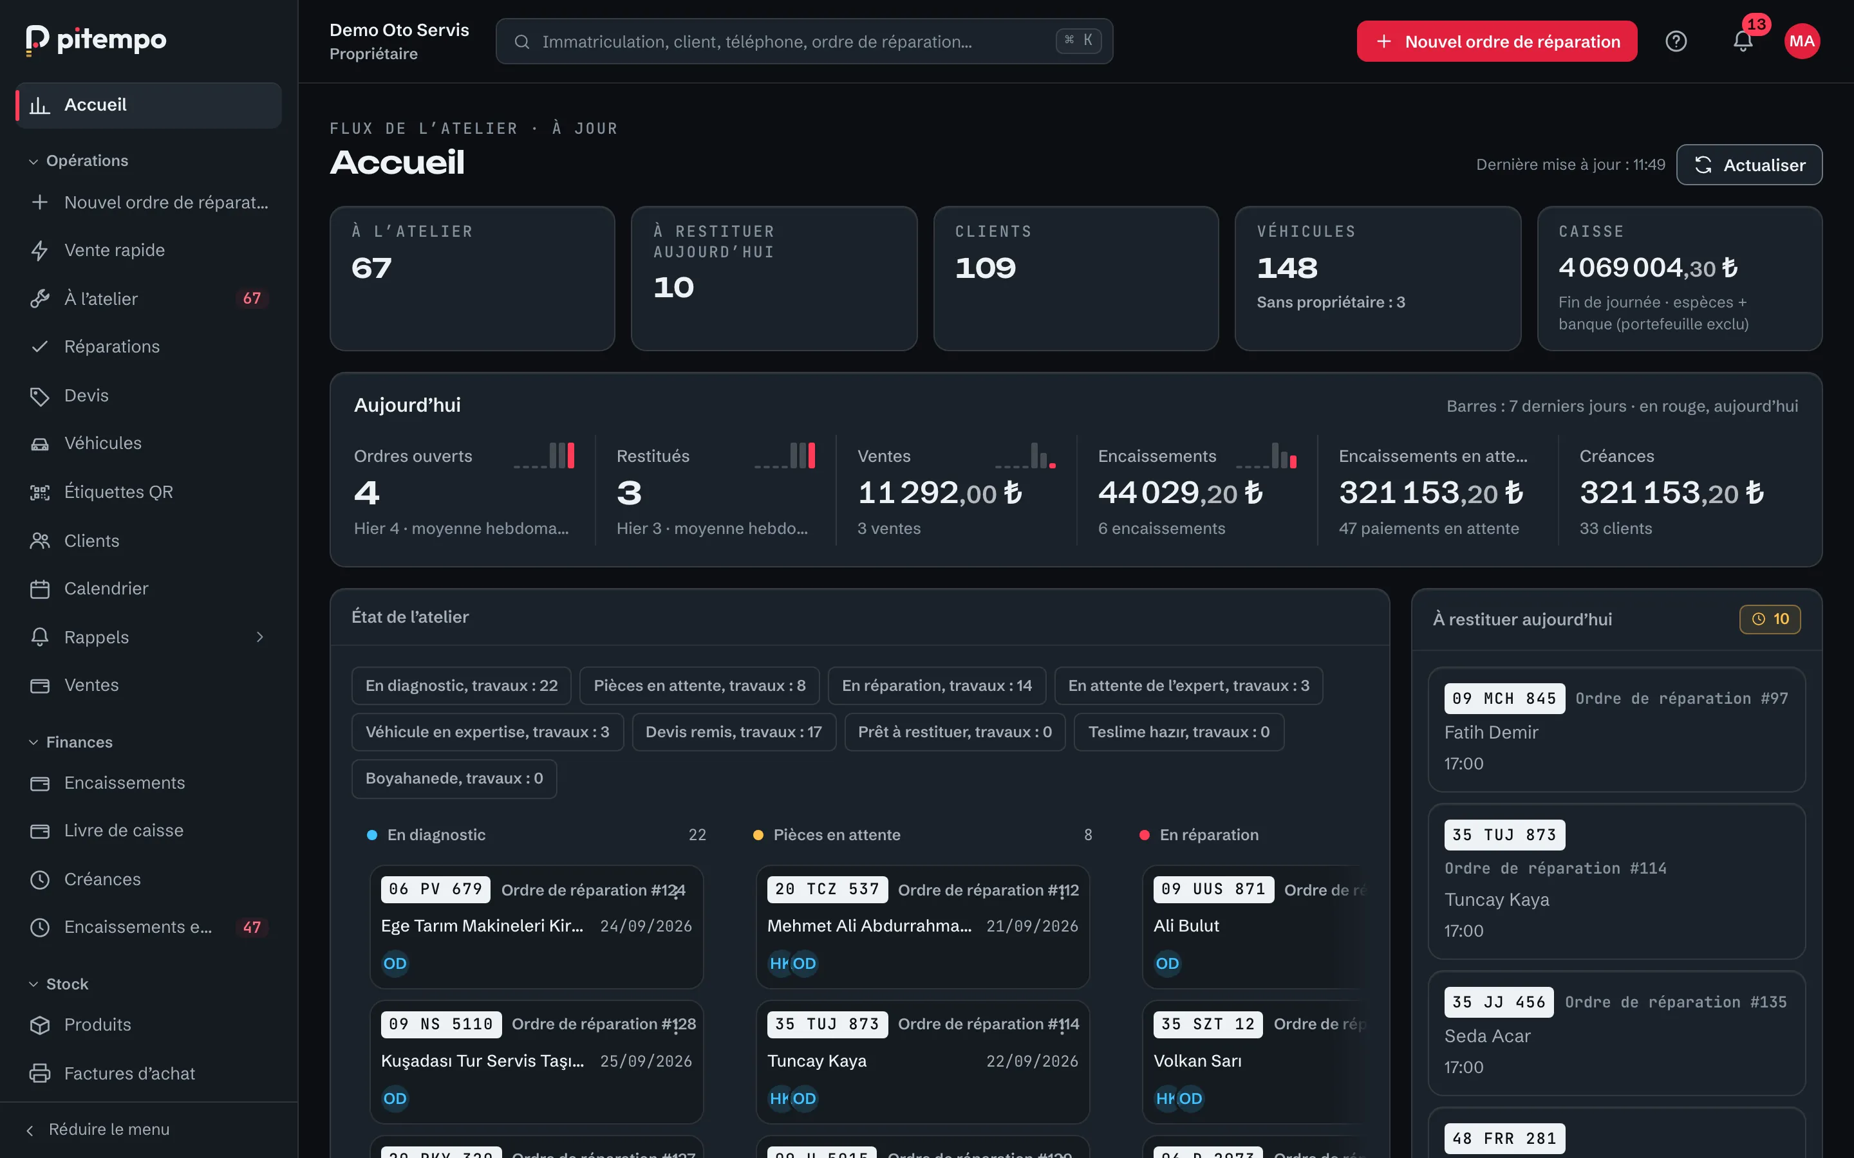Open the MA user avatar menu
The height and width of the screenshot is (1158, 1854).
[1802, 41]
